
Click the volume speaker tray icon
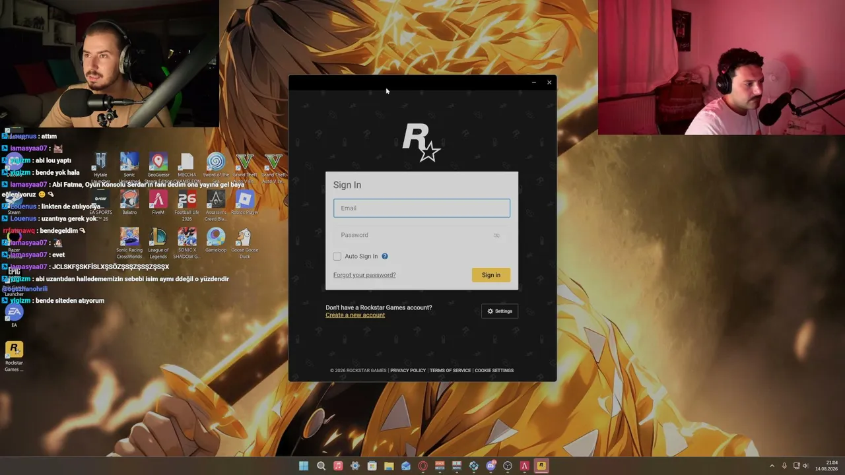click(x=805, y=466)
